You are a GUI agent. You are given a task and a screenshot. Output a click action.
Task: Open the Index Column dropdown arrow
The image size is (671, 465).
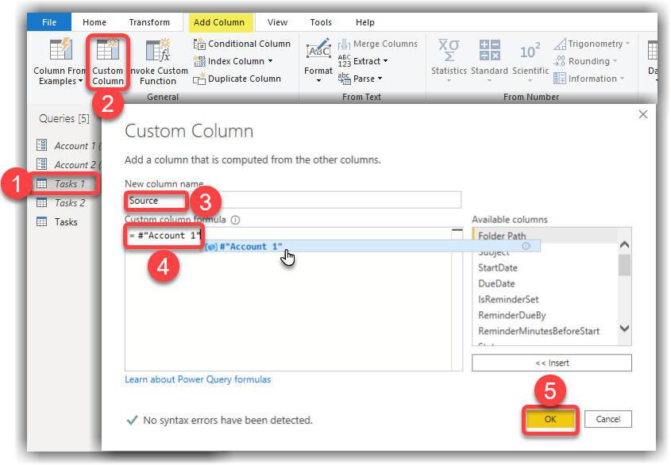coord(271,61)
